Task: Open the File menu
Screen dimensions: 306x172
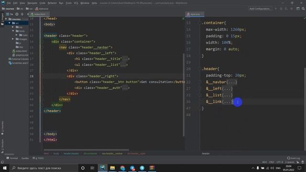Action: pyautogui.click(x=9, y=3)
